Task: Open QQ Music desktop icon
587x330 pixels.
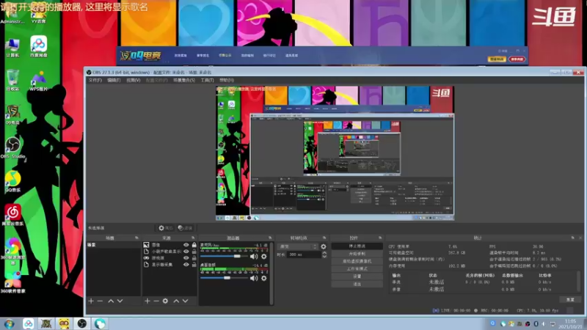Action: 12,181
